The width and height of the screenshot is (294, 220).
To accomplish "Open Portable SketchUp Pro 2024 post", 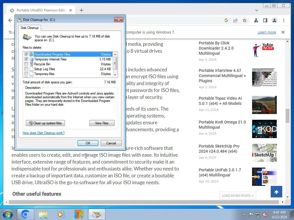I will [x=219, y=149].
